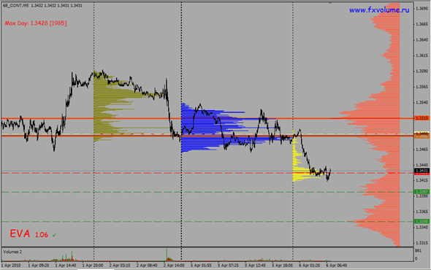Viewport: 431px width, 270px height.
Task: Click the orange 1.3515 price tag on axis
Action: point(422,118)
